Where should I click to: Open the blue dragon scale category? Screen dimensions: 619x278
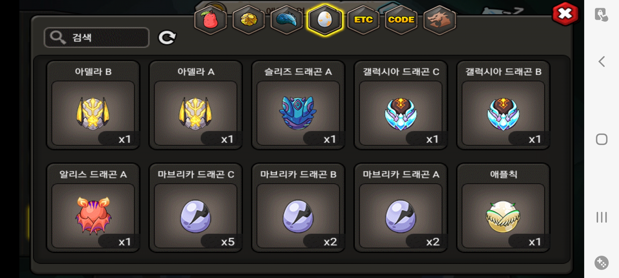coord(287,20)
